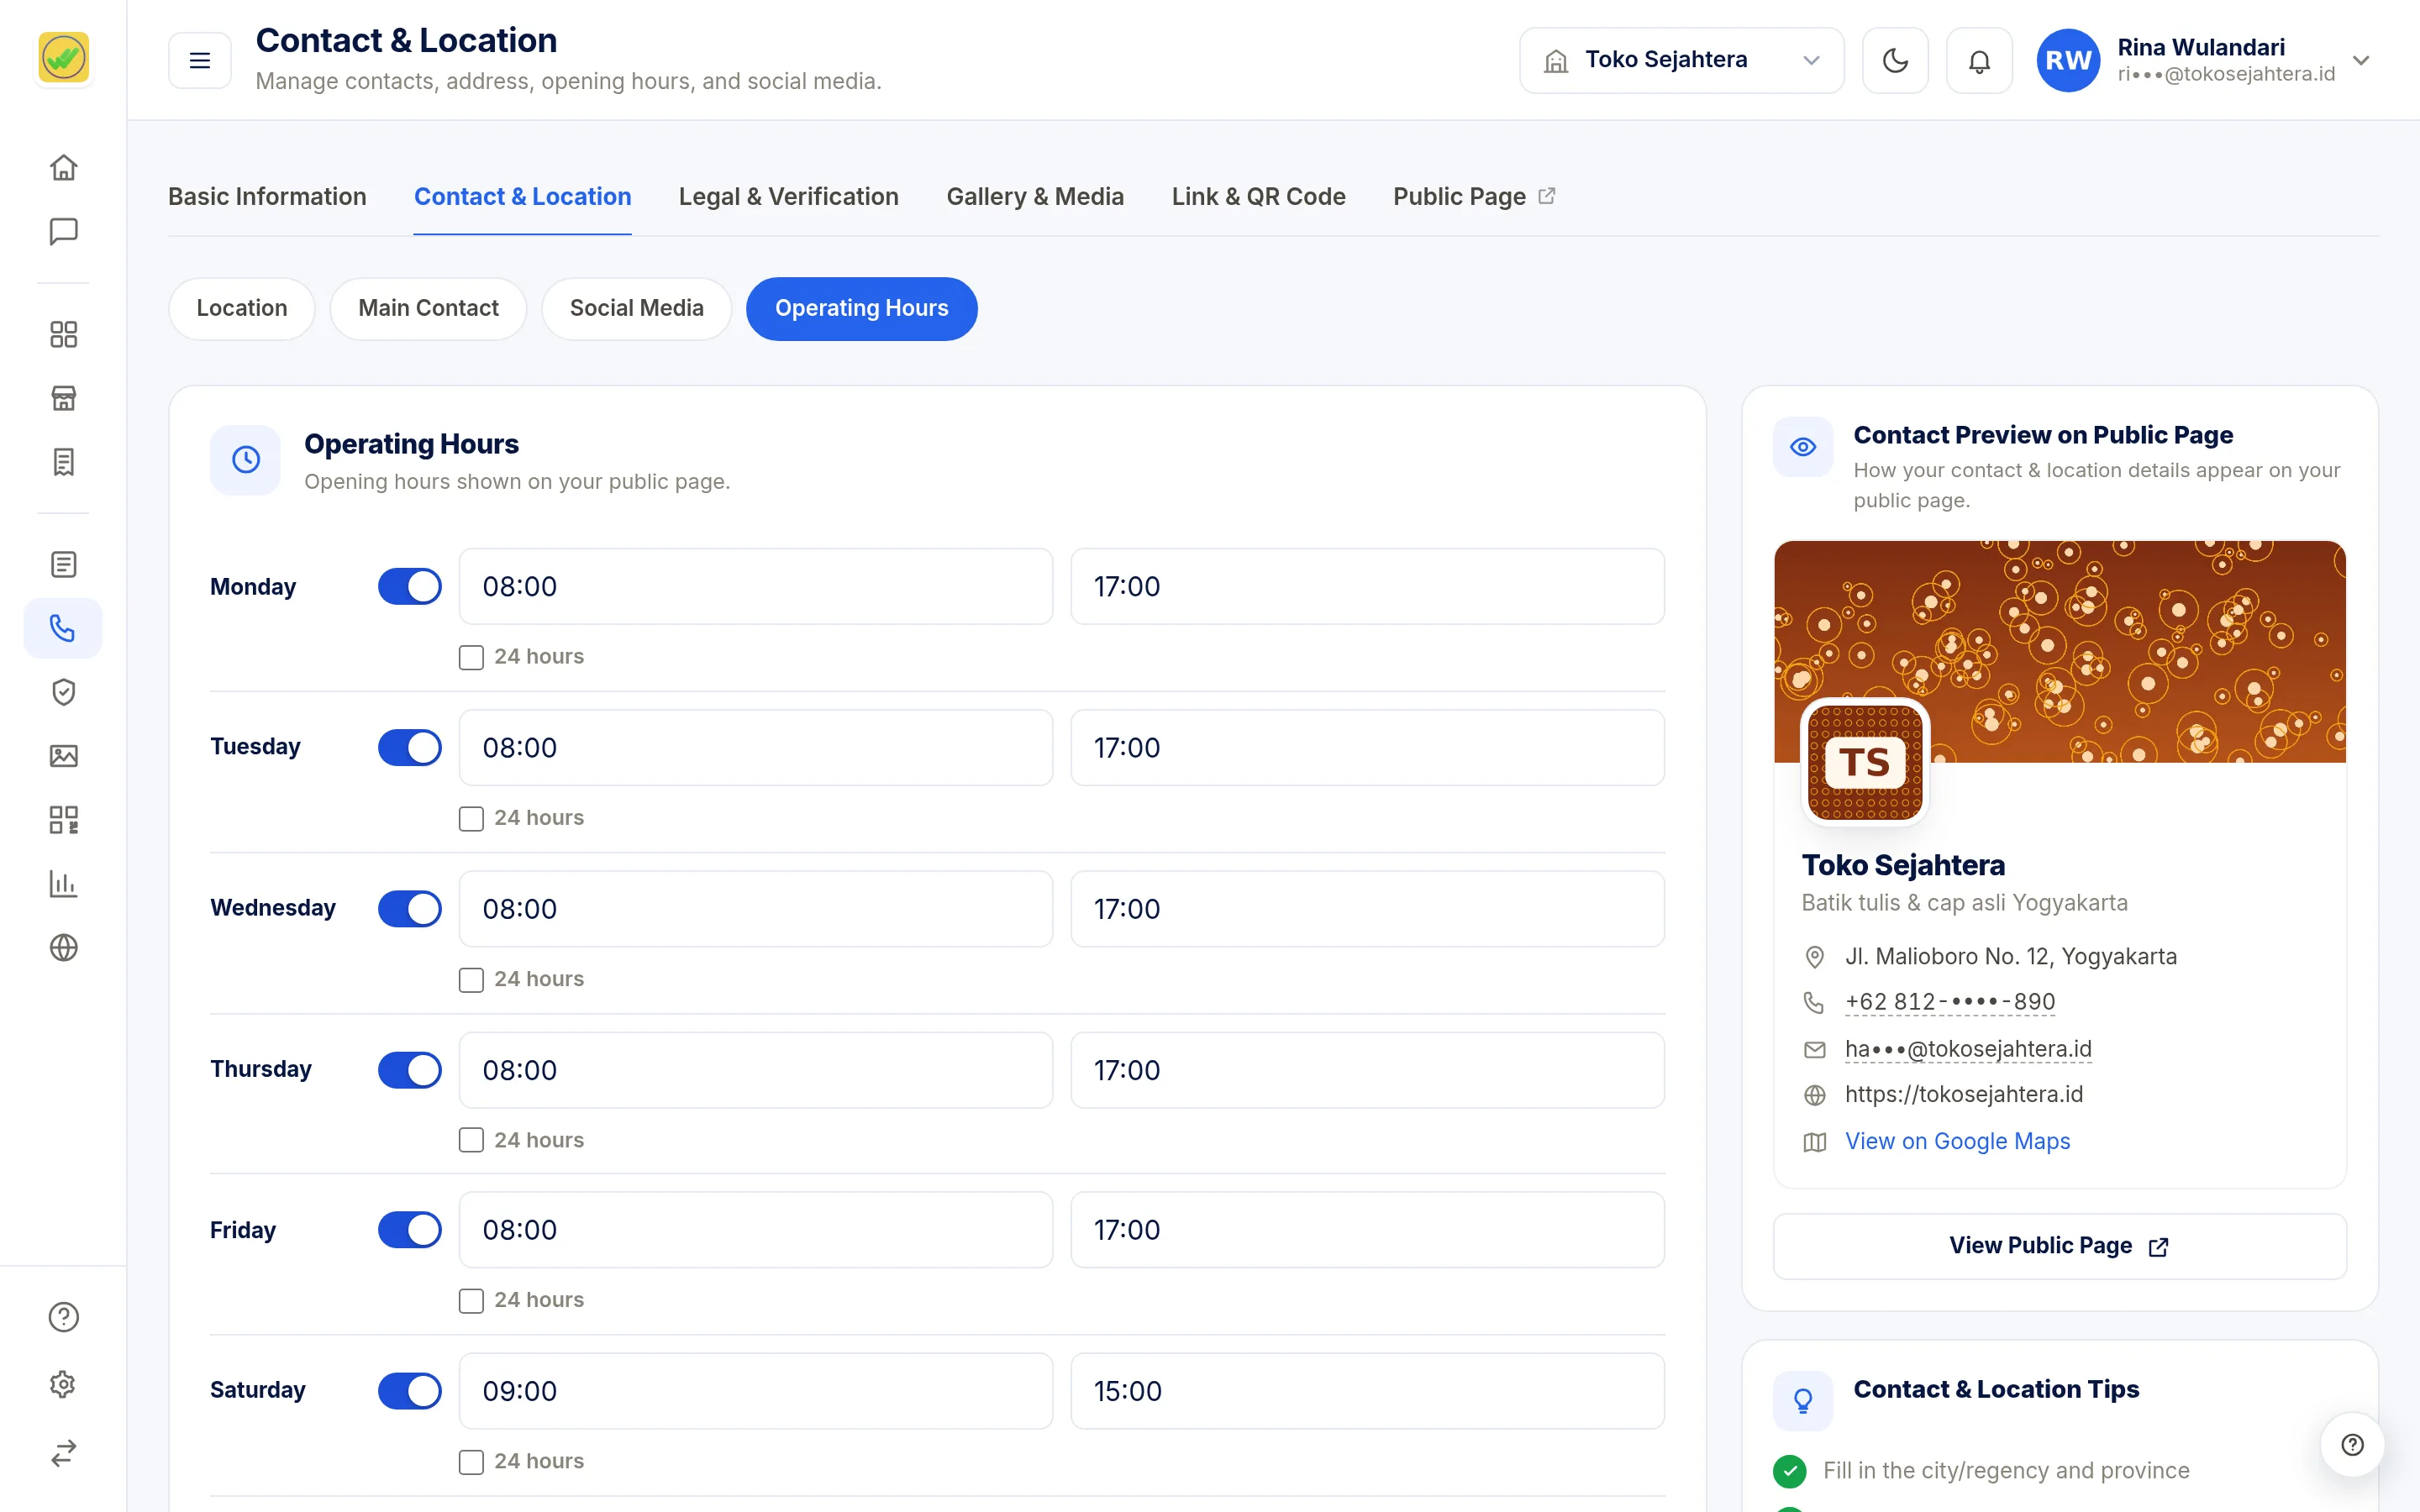This screenshot has height=1512, width=2420.
Task: Switch to Legal & Verification tab
Action: (x=788, y=197)
